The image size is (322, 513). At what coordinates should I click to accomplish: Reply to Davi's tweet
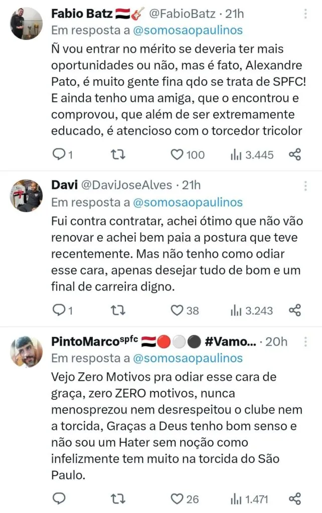[x=59, y=311]
